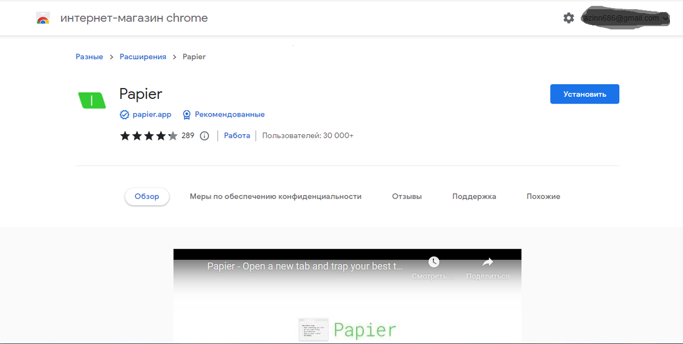Go to the Разные breadcrumb link
Image resolution: width=683 pixels, height=344 pixels.
tap(89, 57)
